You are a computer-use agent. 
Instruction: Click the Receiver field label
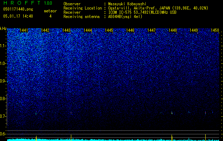tap(72, 12)
